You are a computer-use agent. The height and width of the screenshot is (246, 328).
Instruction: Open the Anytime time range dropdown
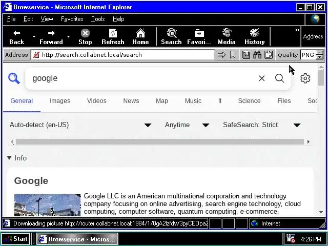click(x=187, y=125)
